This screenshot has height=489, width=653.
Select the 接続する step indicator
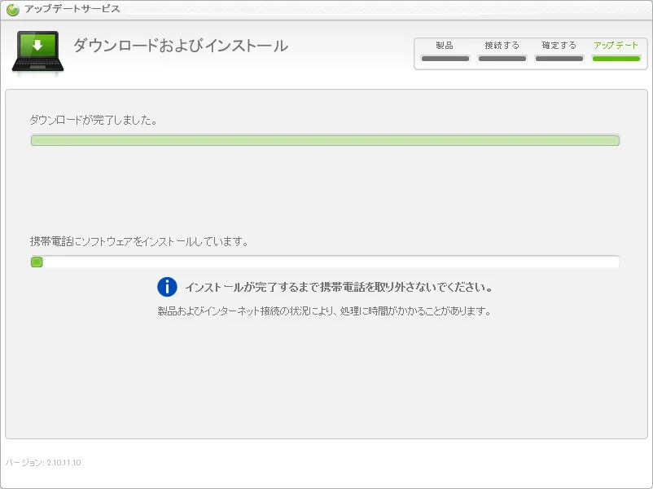(502, 46)
